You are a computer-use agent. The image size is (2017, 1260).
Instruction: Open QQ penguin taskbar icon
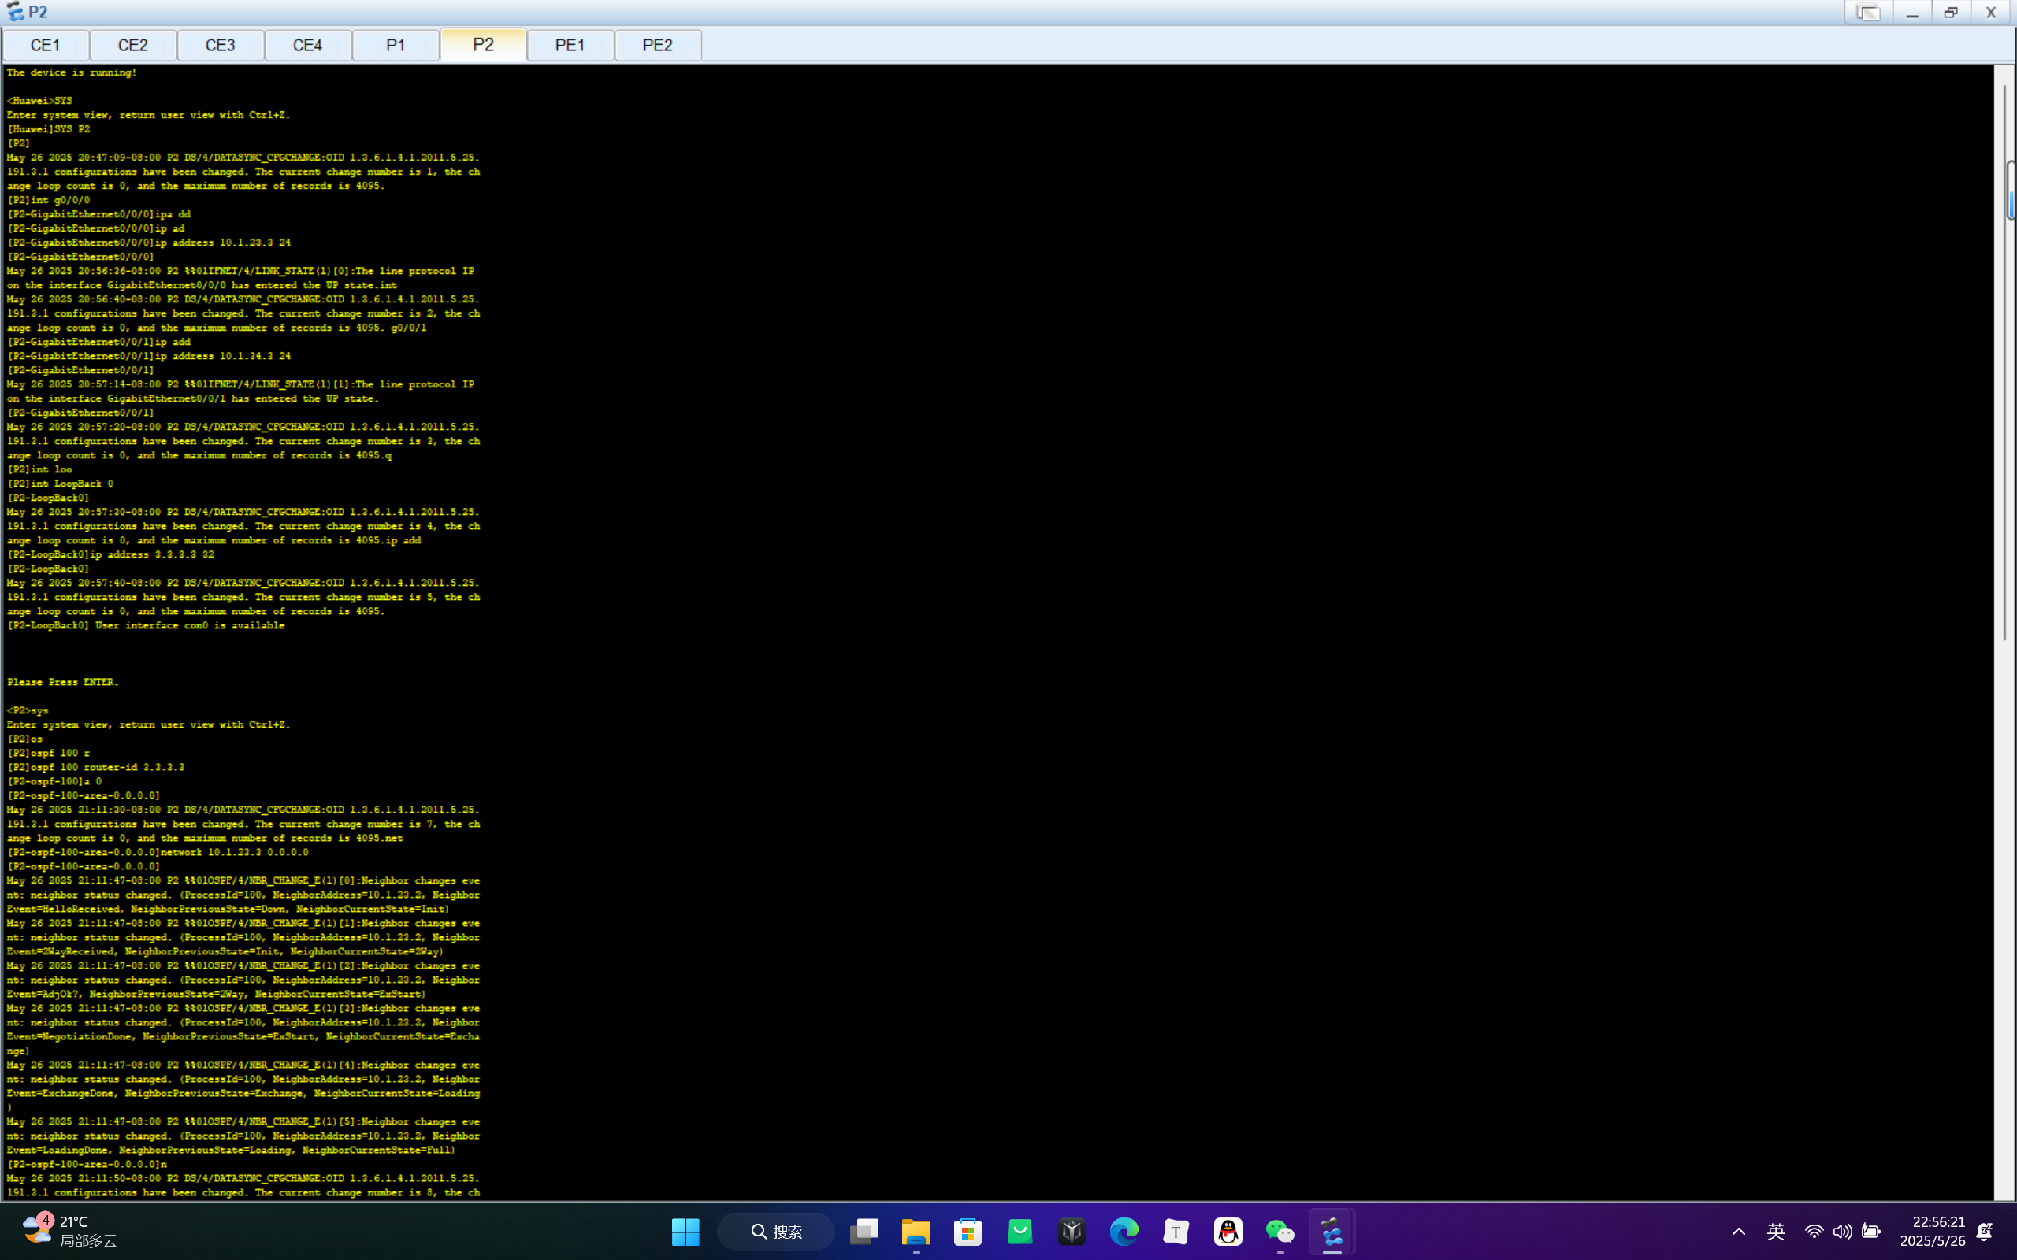click(1228, 1232)
